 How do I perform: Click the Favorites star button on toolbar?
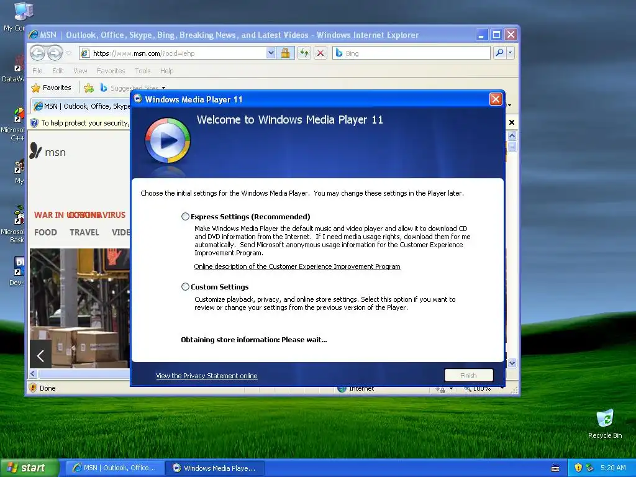click(x=51, y=88)
